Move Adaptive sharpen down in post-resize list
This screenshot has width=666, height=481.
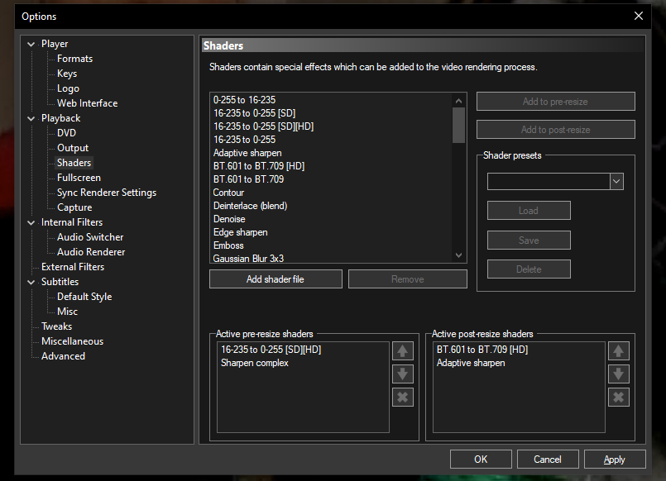coord(618,374)
